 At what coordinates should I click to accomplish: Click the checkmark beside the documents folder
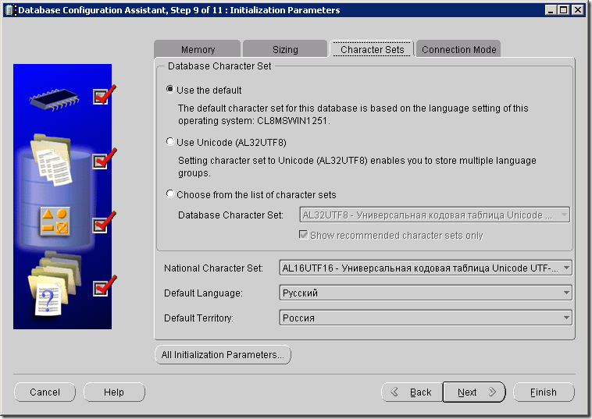coord(104,158)
